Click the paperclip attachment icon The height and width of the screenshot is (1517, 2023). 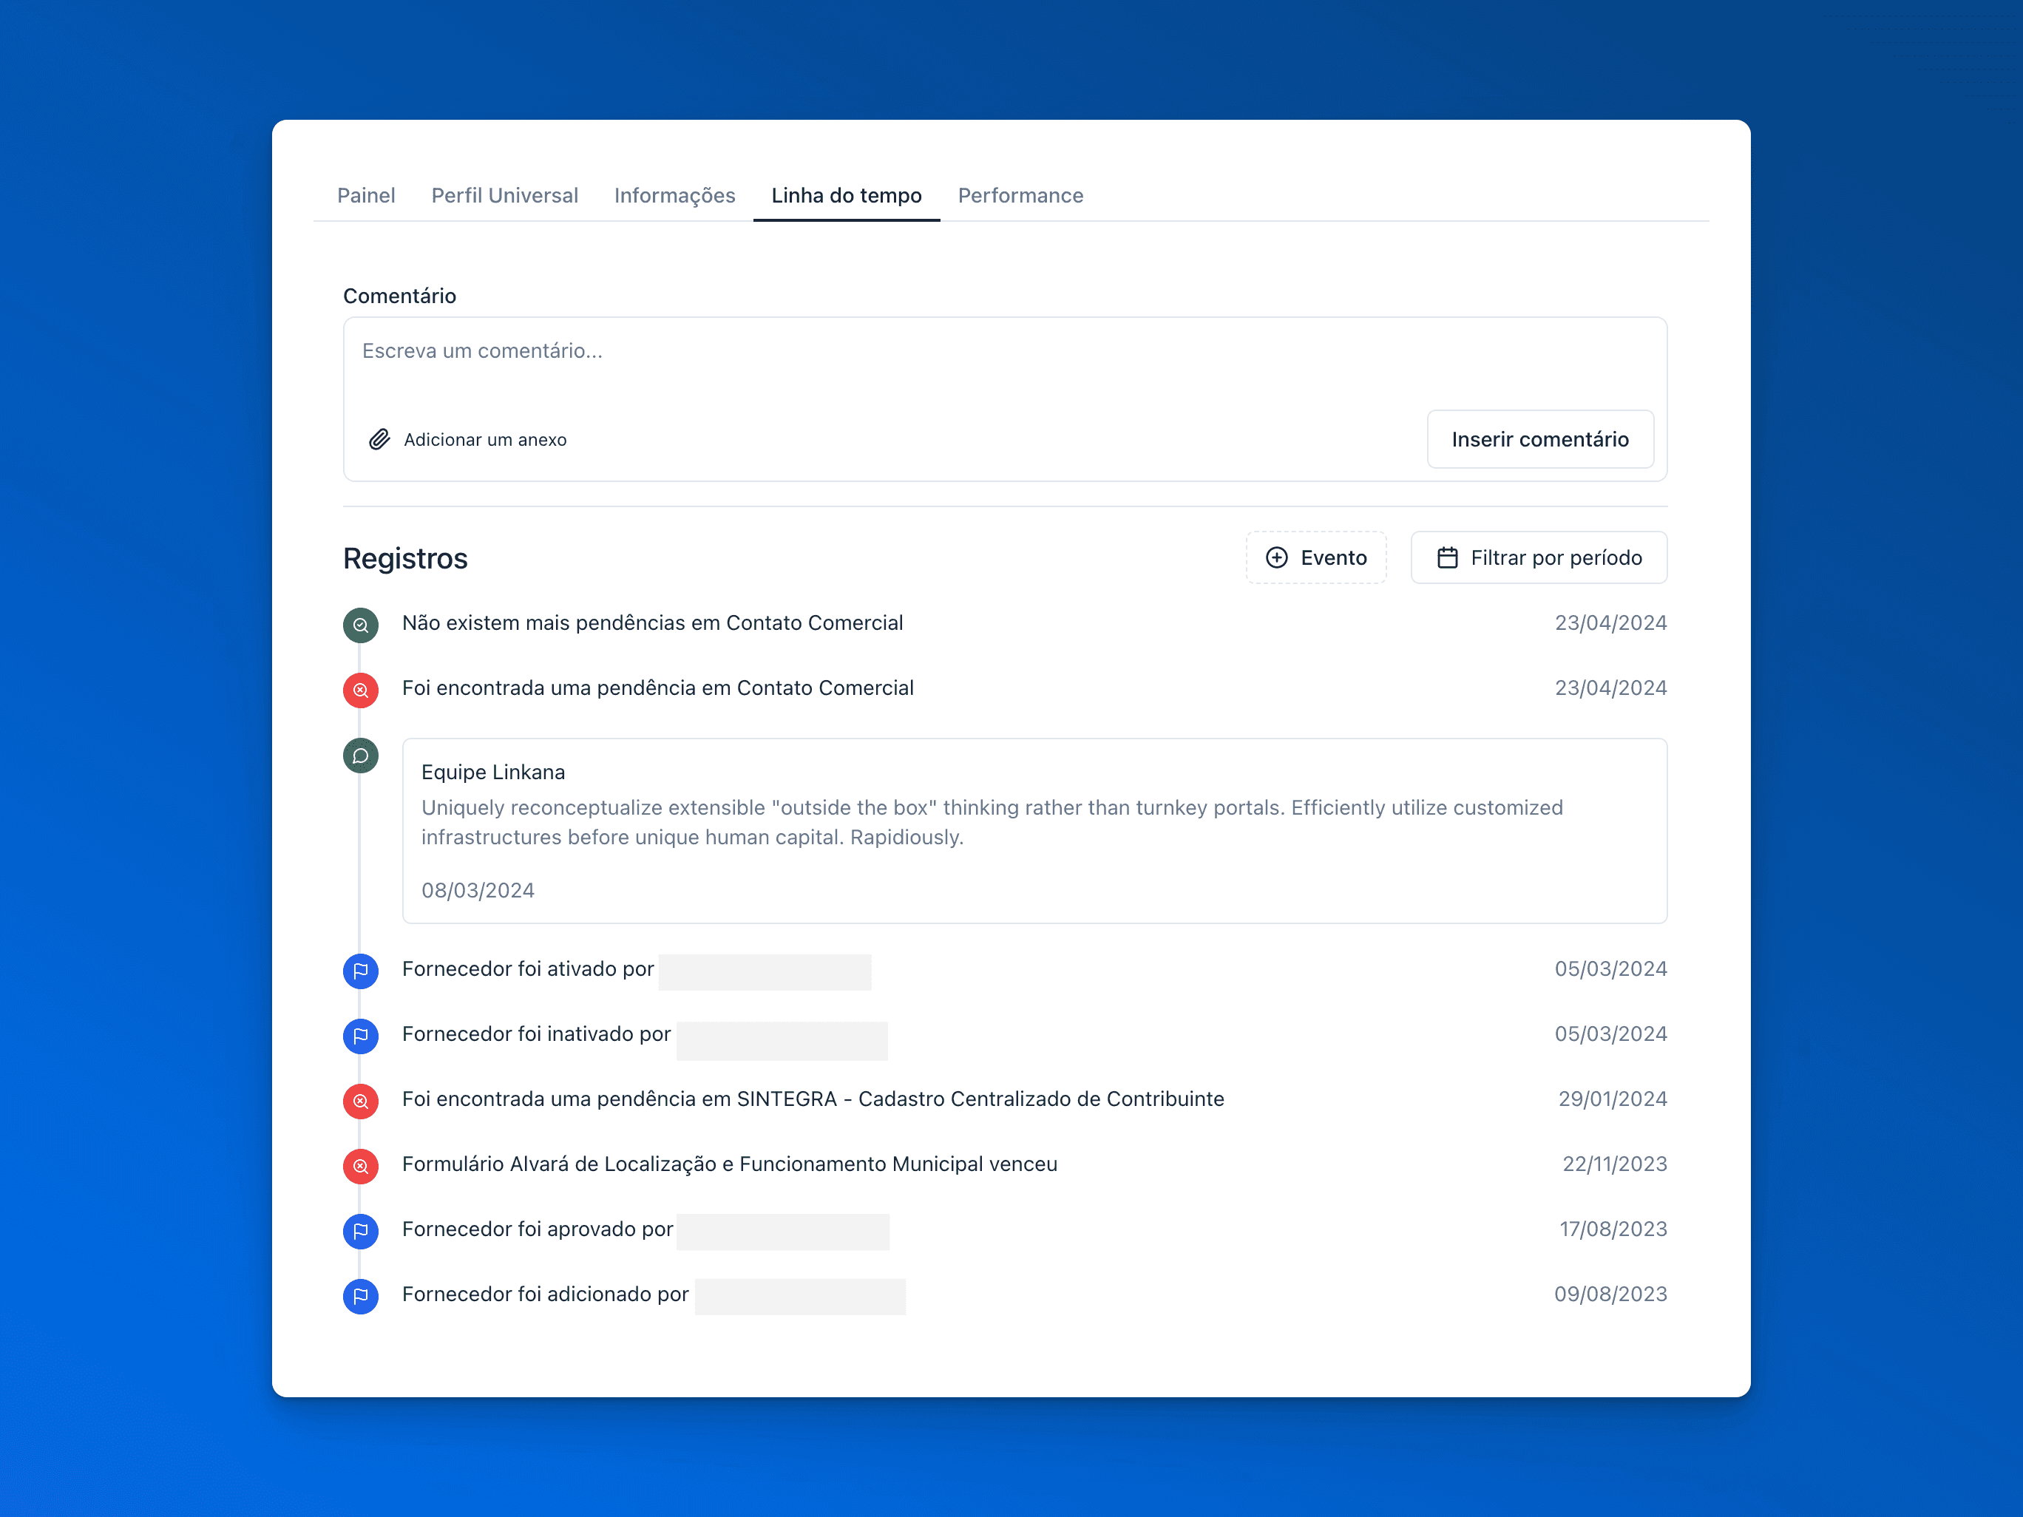(379, 440)
